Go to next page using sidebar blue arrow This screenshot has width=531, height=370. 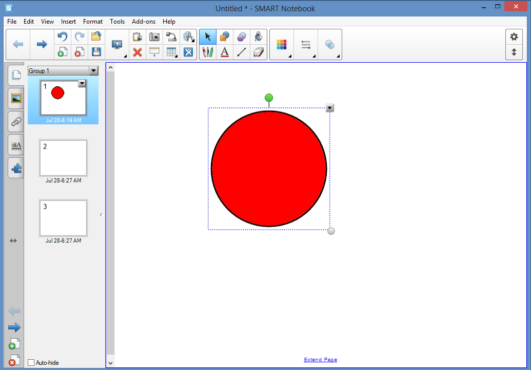click(x=14, y=327)
